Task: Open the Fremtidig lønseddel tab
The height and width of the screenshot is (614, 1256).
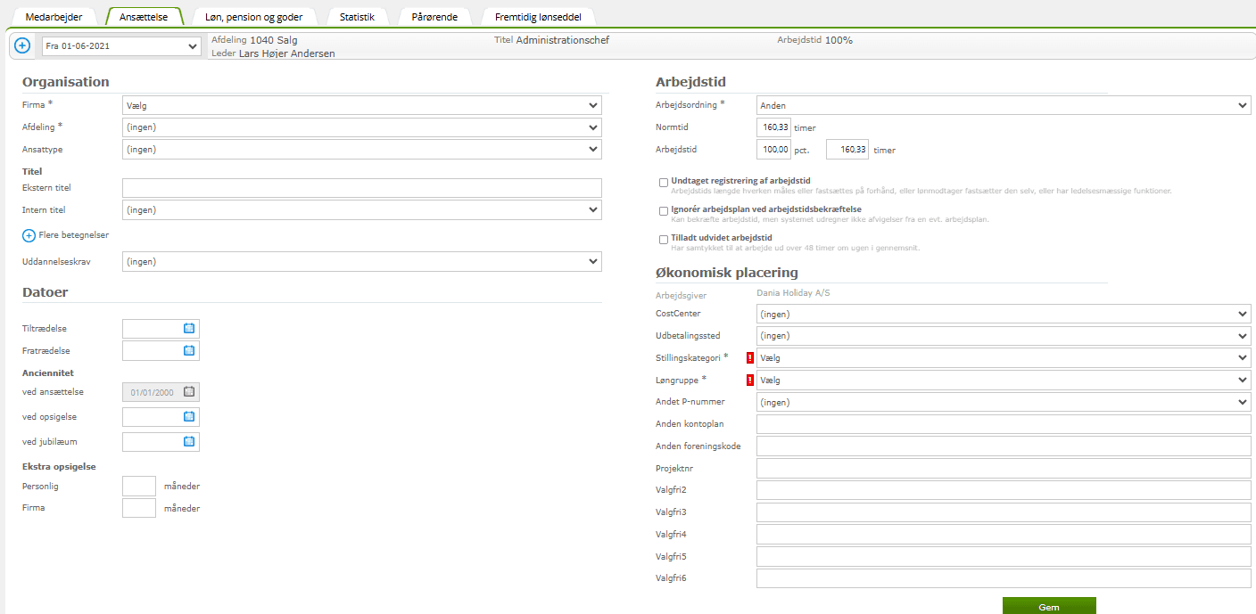Action: tap(538, 17)
